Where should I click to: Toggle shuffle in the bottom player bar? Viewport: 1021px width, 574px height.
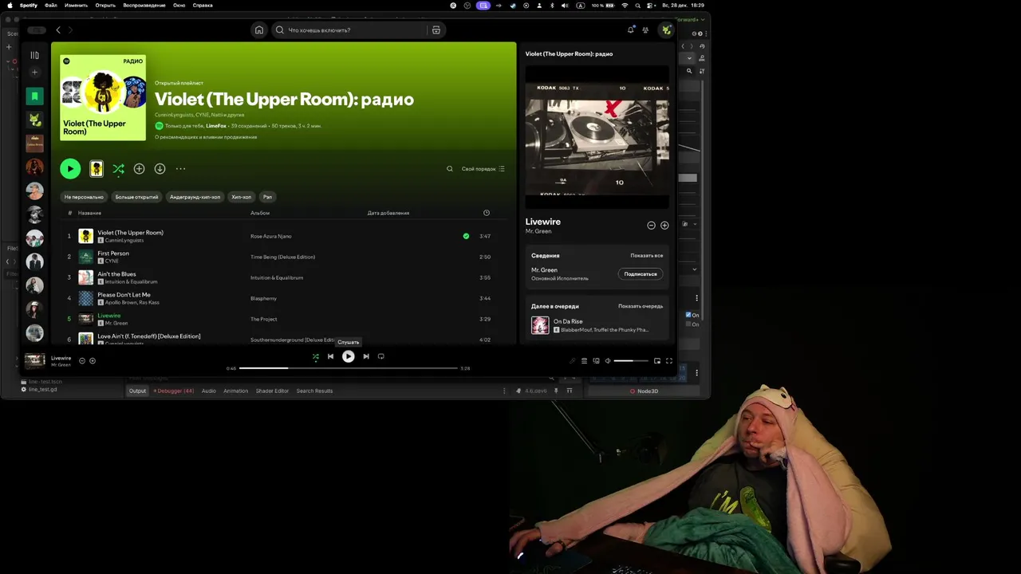coord(315,356)
